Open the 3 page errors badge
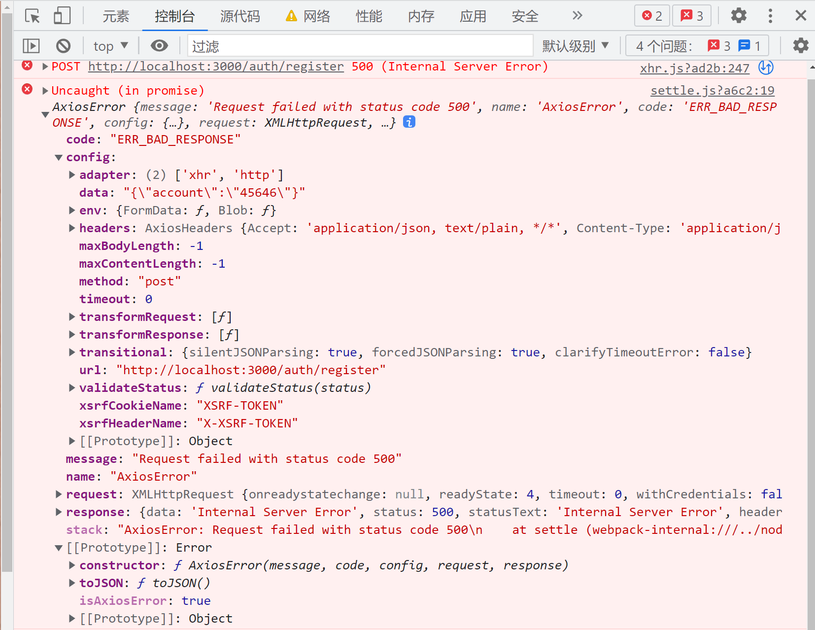 click(692, 16)
